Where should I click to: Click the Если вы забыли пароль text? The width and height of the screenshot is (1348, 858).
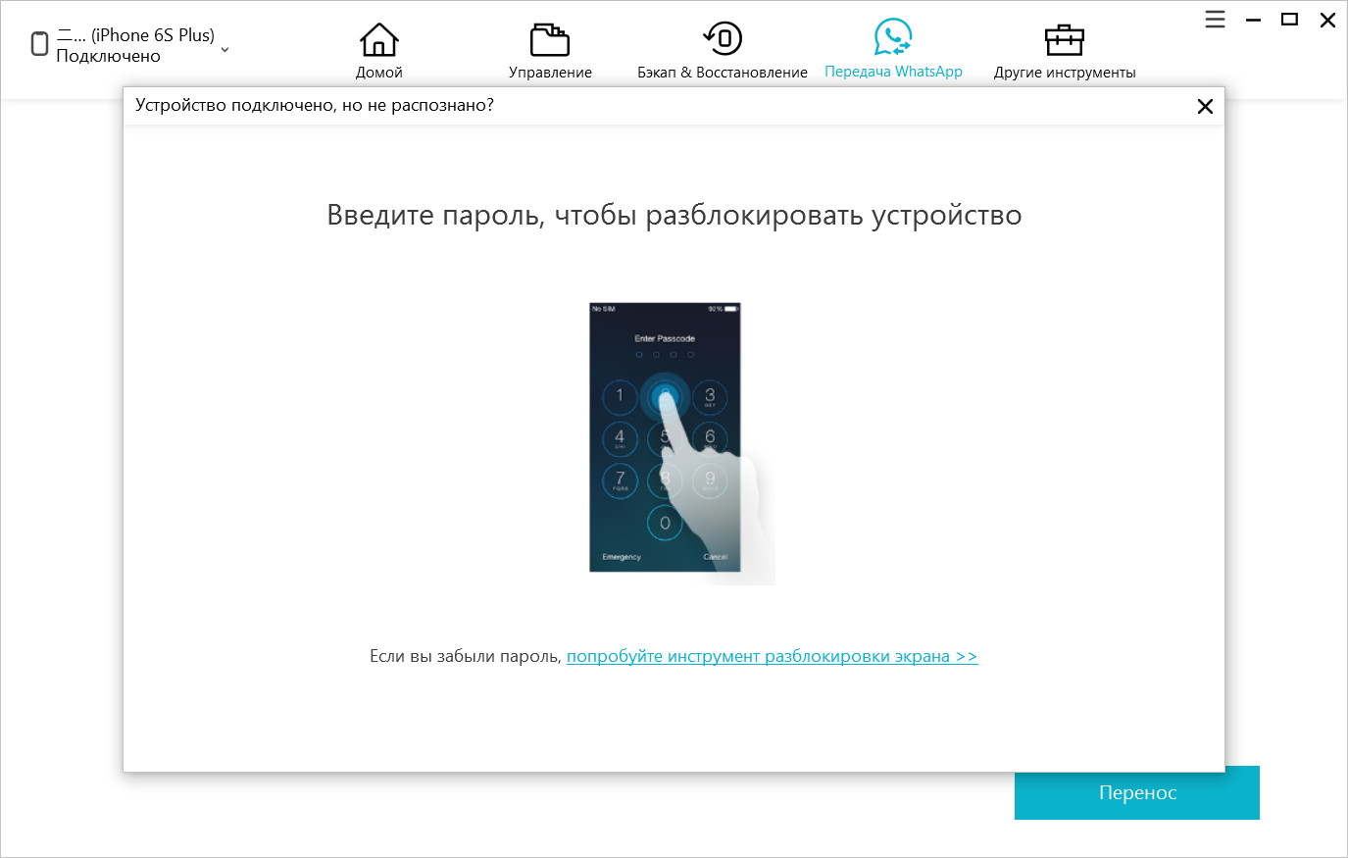click(x=466, y=656)
